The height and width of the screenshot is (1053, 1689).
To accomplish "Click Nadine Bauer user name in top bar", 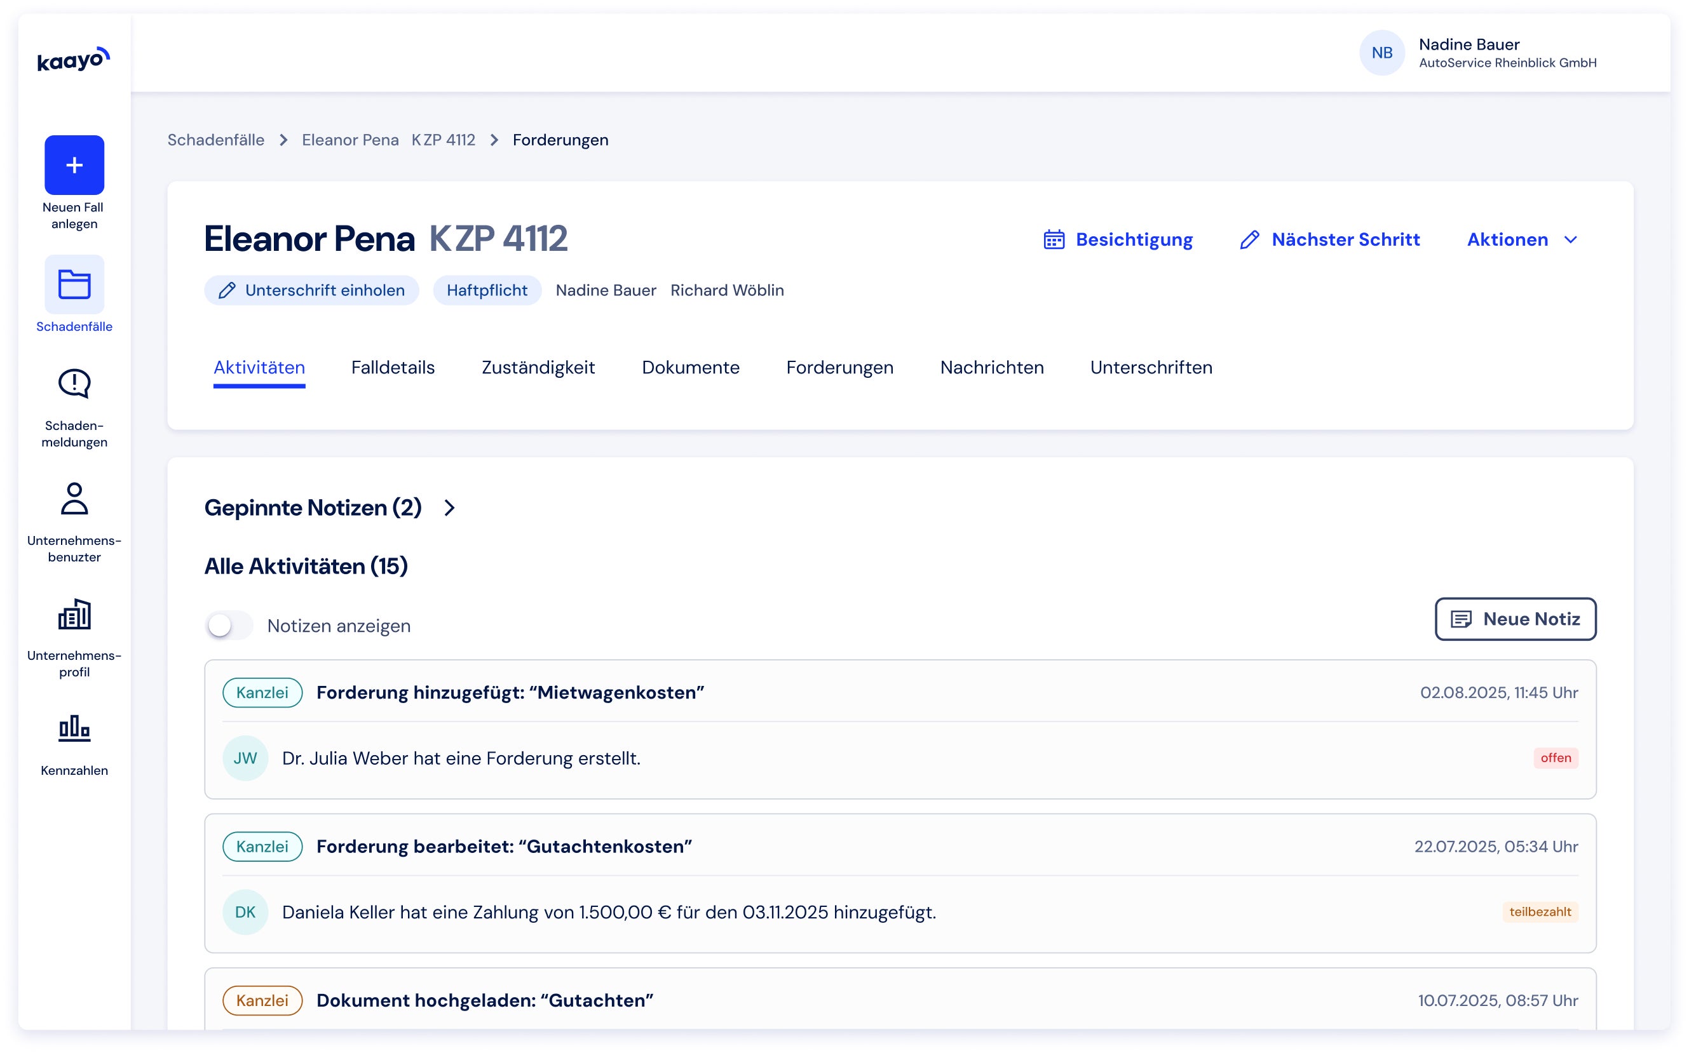I will [1470, 44].
